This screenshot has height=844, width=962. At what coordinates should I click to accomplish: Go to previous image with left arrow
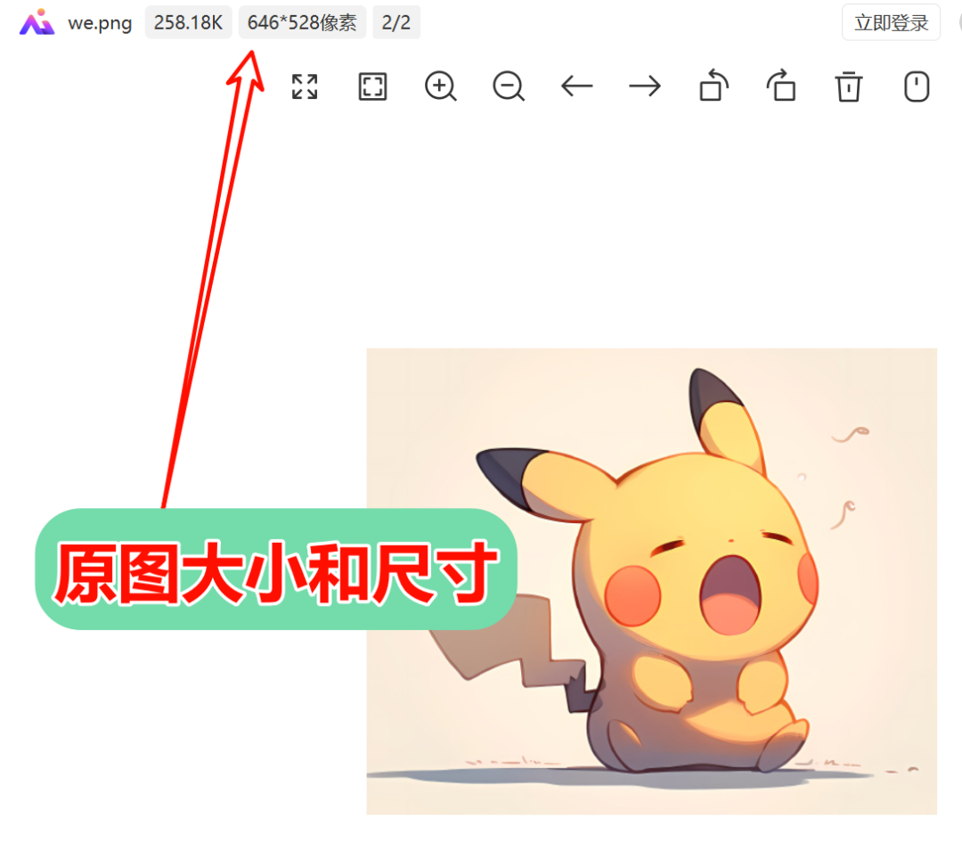(x=576, y=86)
